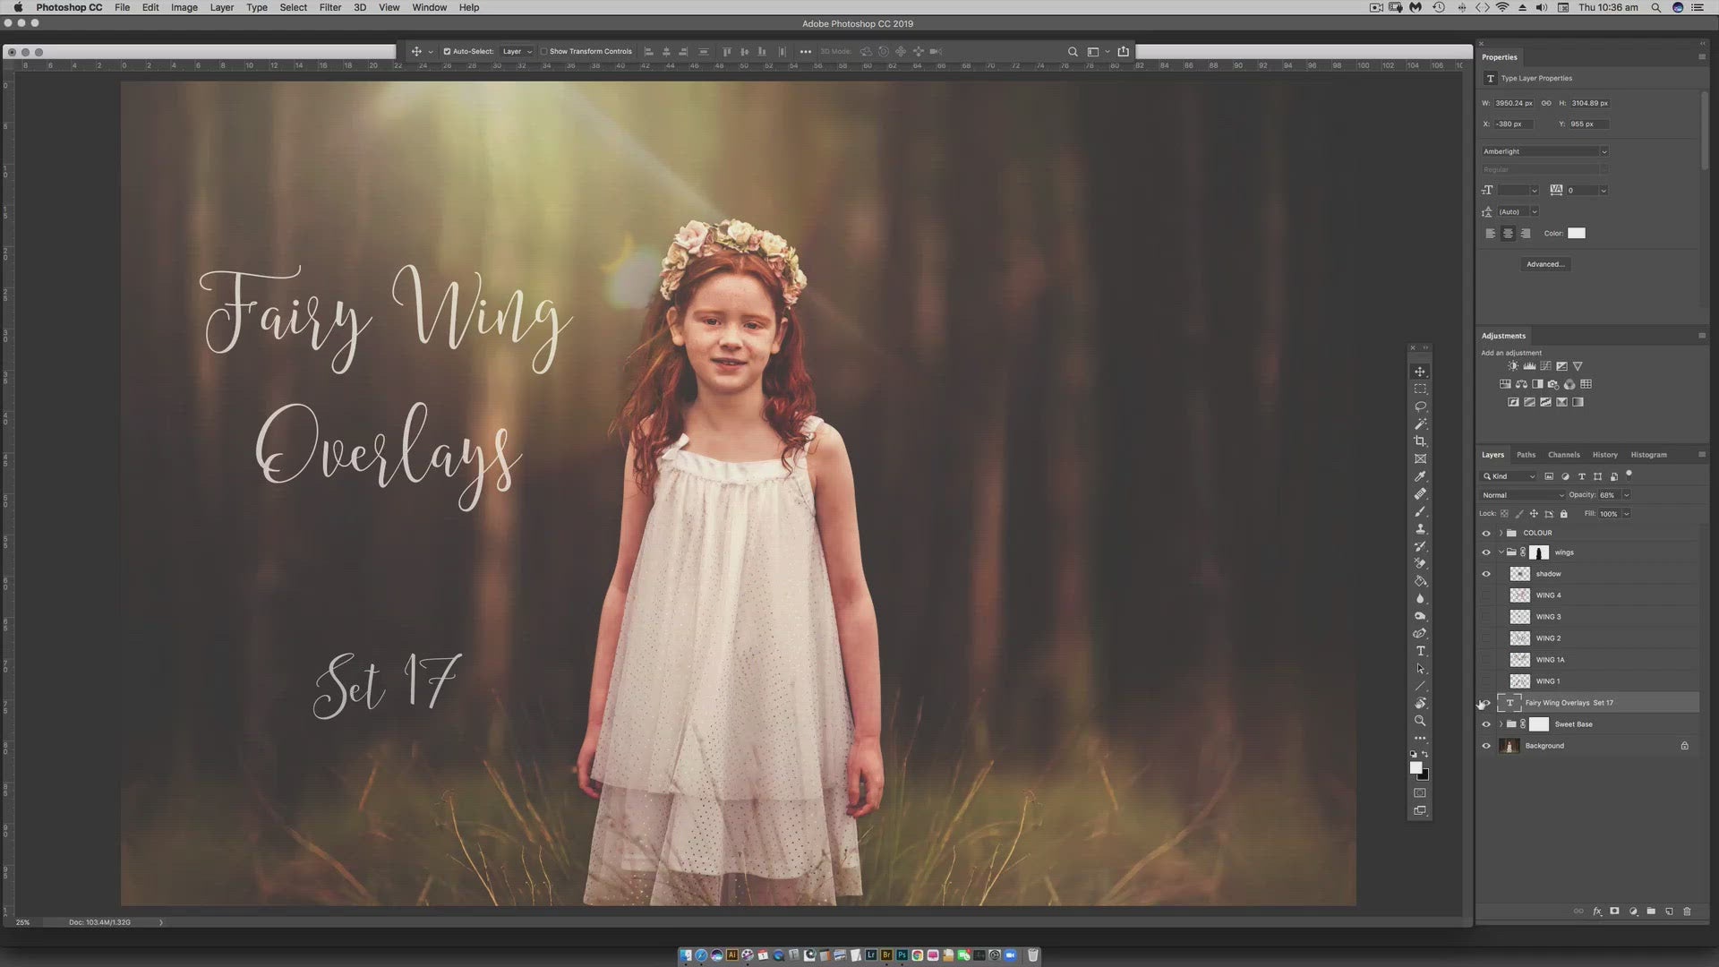Click the Rectangular Marquee tool
Screen dimensions: 1719x967
pos(1420,389)
